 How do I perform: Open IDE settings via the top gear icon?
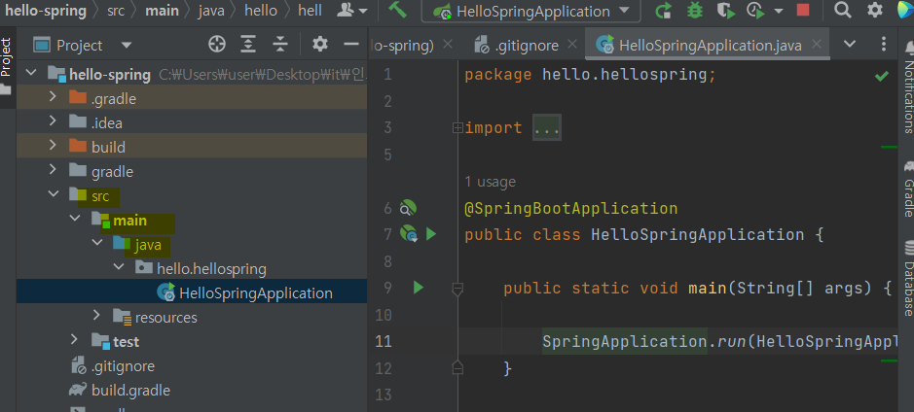click(874, 10)
